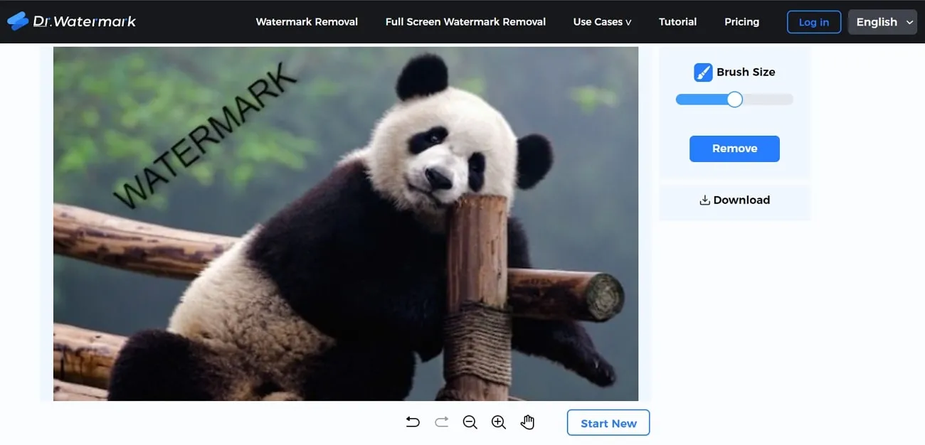Click the Dr.Watermark logo
This screenshot has height=445, width=925.
[x=71, y=21]
